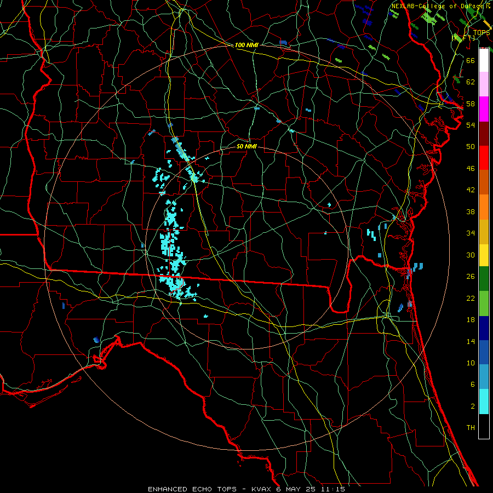Viewport: 493px width, 493px height.
Task: Click the "TH" threshold legend label
Action: [x=471, y=428]
